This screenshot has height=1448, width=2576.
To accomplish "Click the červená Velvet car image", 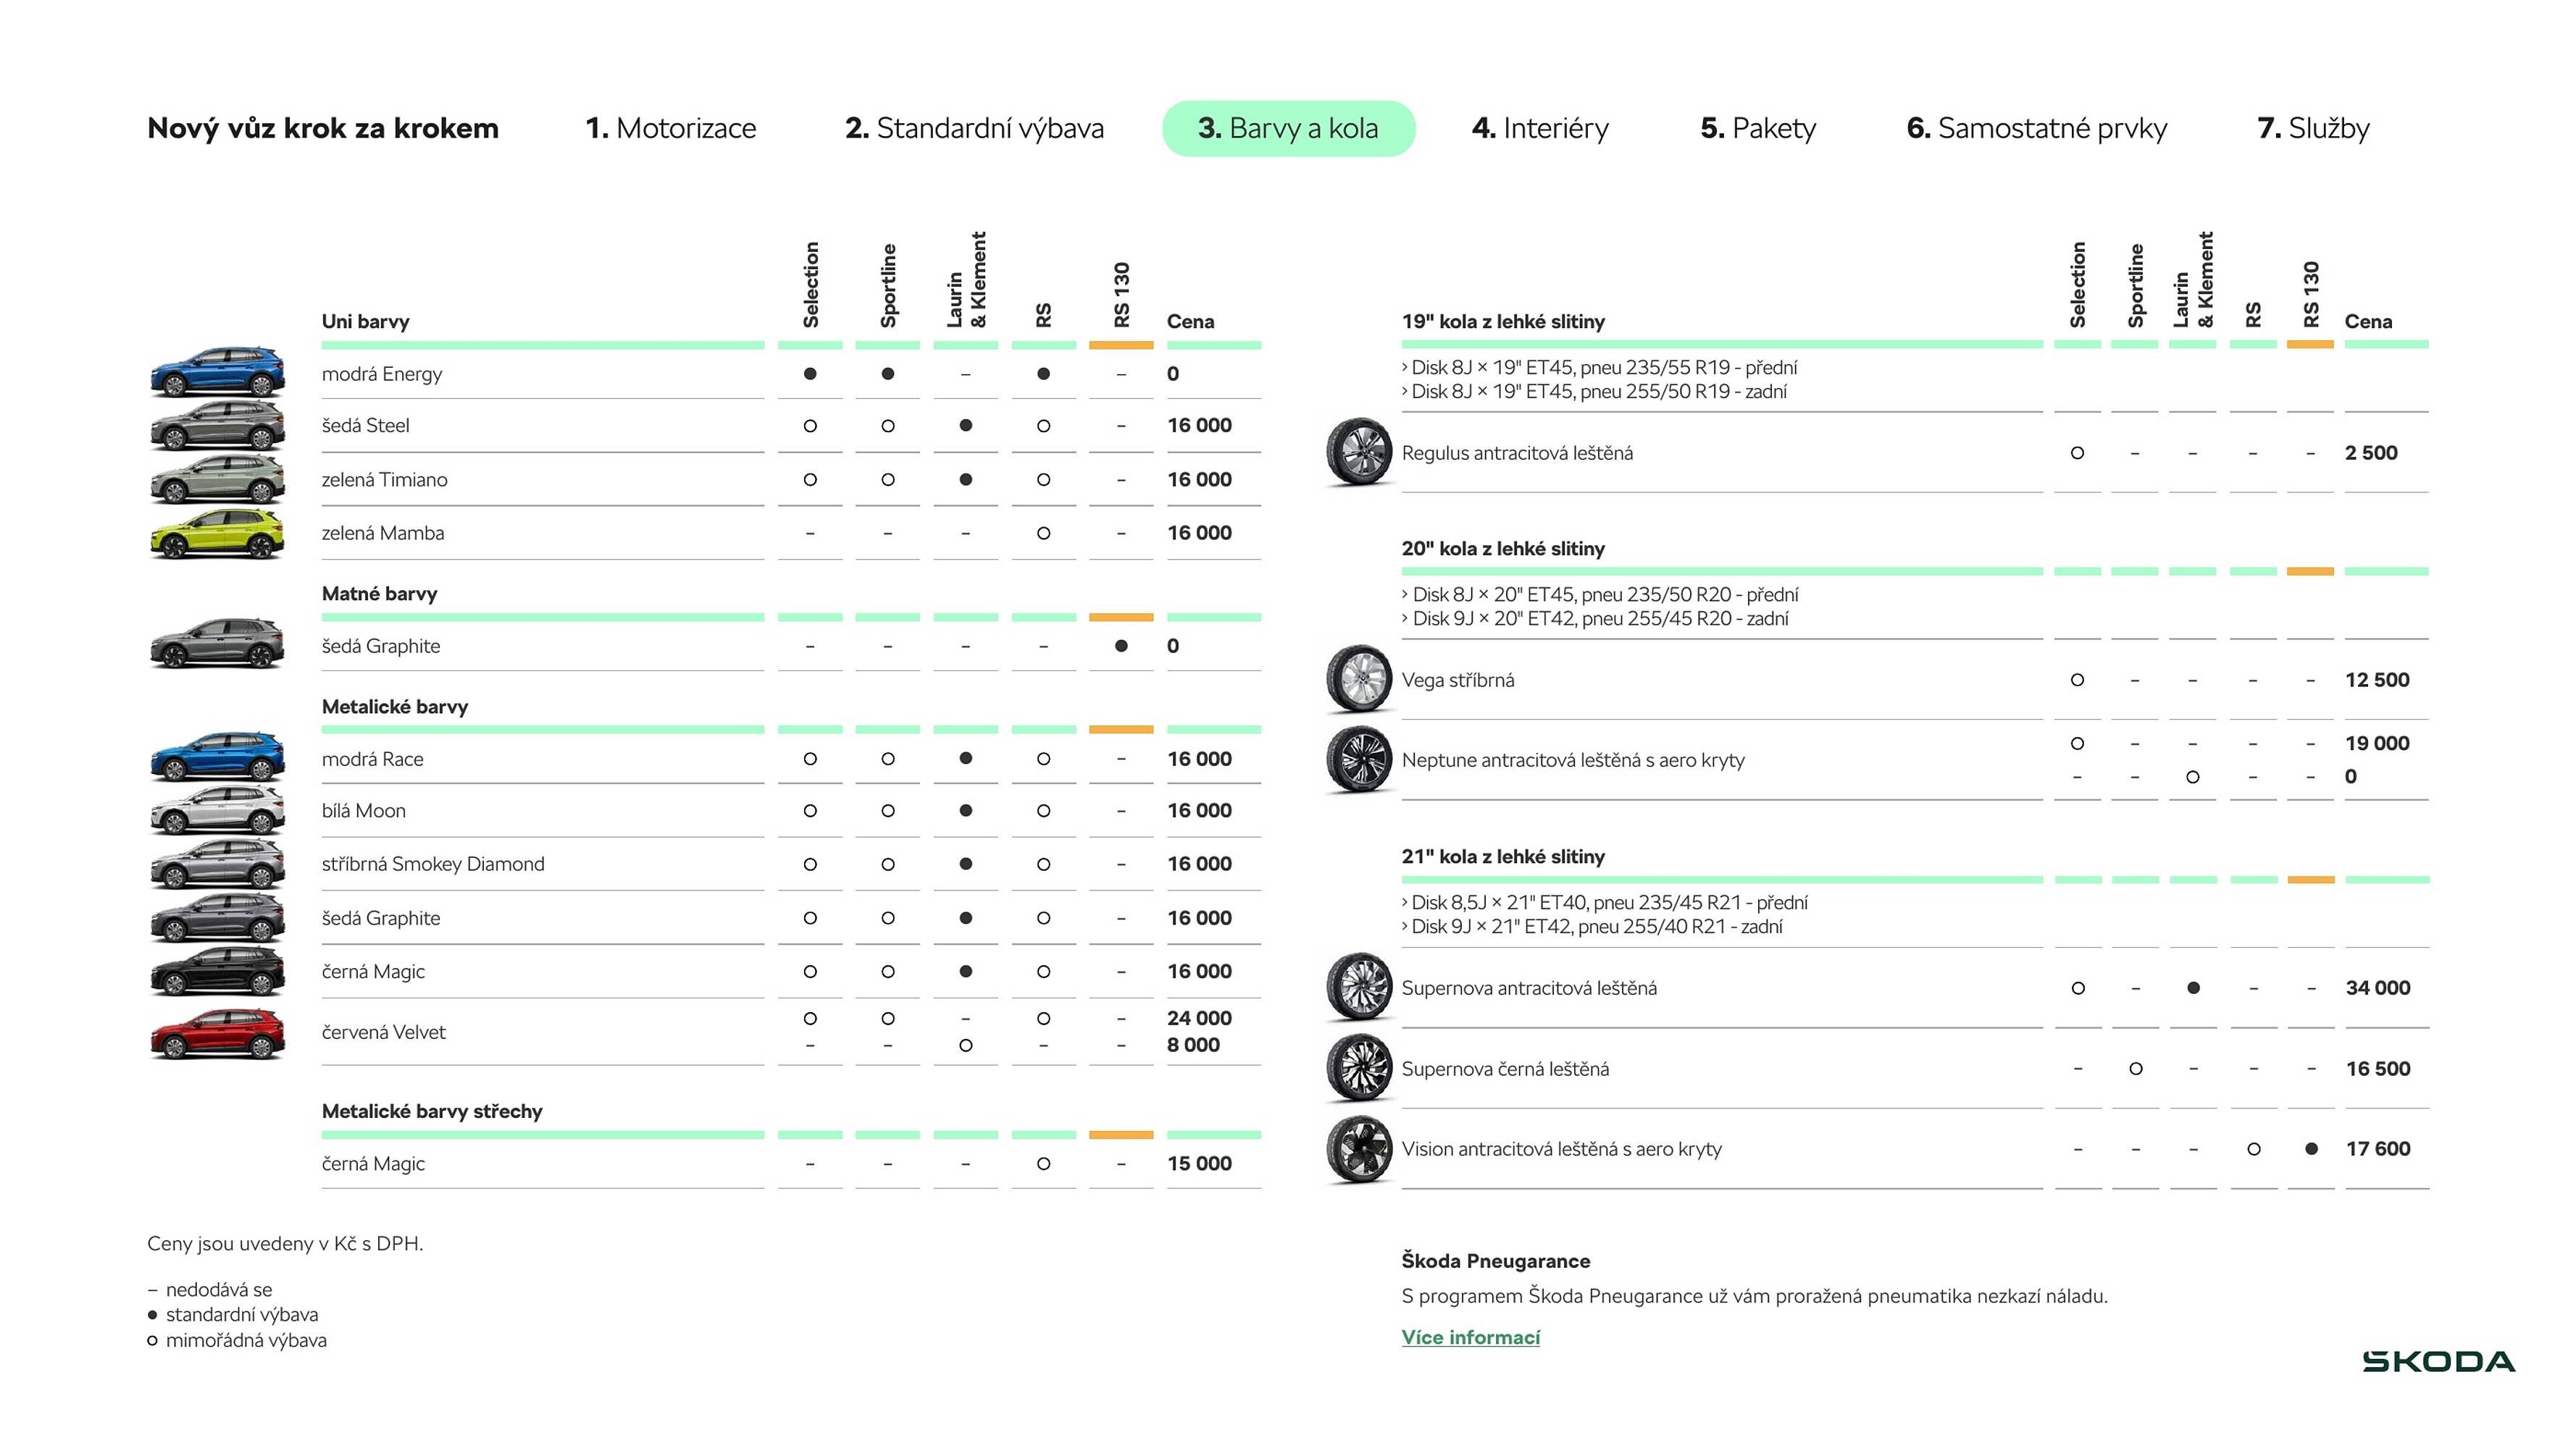I will (x=217, y=1033).
